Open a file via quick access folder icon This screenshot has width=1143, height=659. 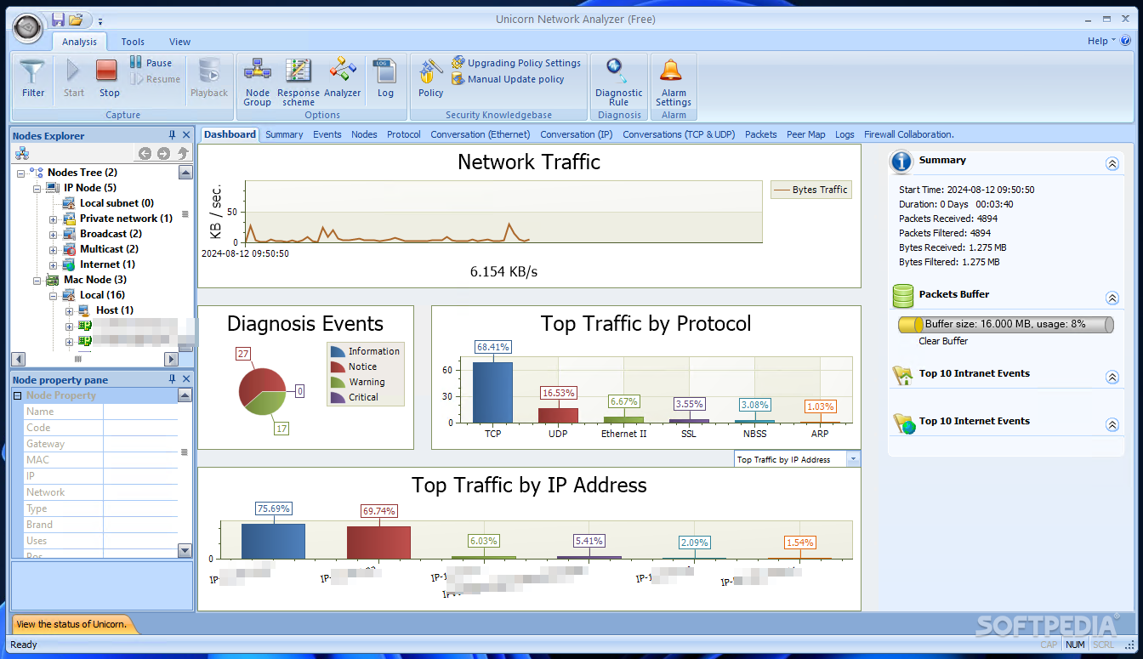(76, 20)
